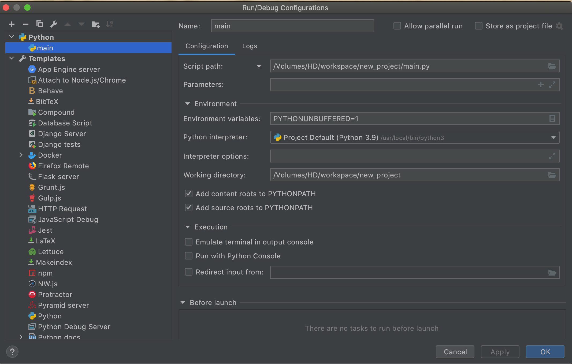The image size is (572, 364).
Task: Click the copy configuration icon
Action: click(x=40, y=24)
